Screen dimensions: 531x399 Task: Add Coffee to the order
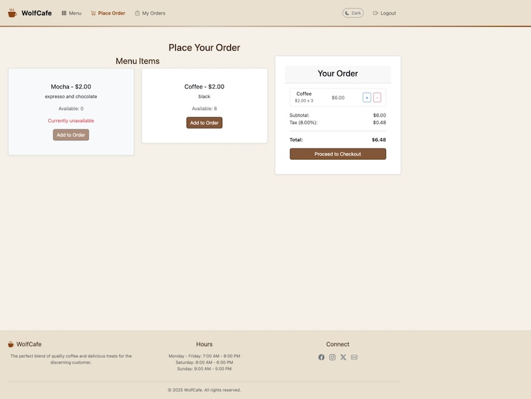[x=204, y=123]
